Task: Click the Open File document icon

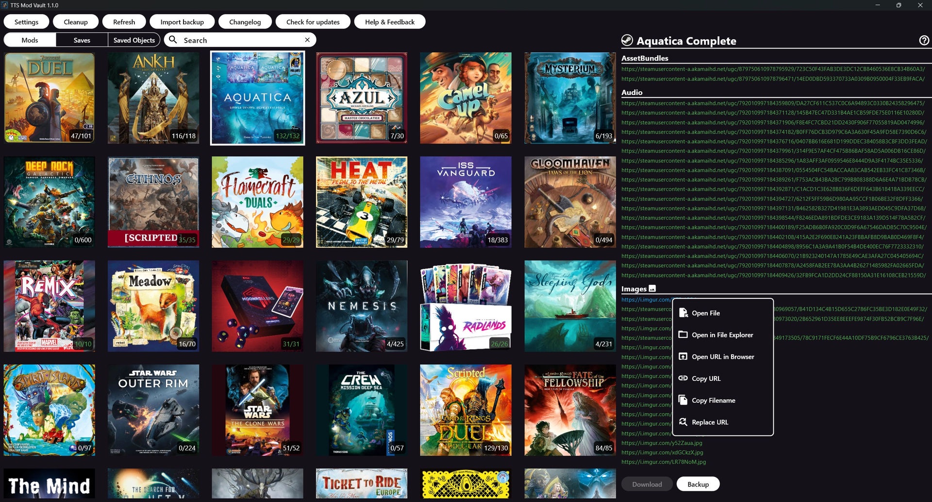Action: coord(683,313)
